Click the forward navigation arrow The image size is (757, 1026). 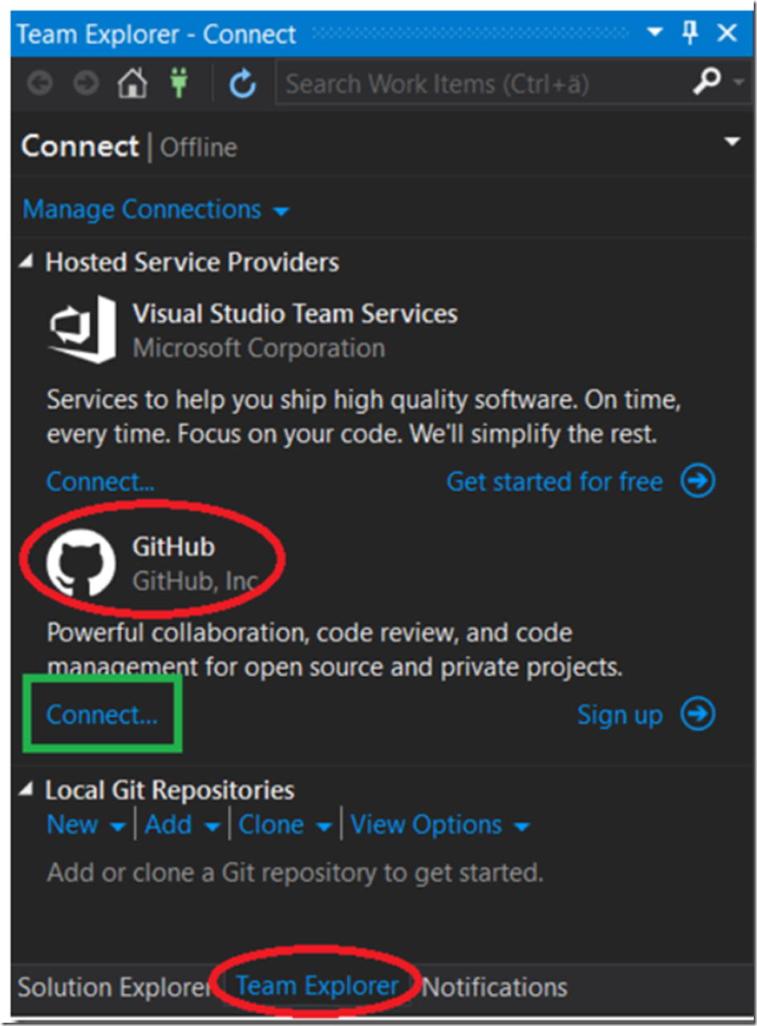pyautogui.click(x=85, y=81)
